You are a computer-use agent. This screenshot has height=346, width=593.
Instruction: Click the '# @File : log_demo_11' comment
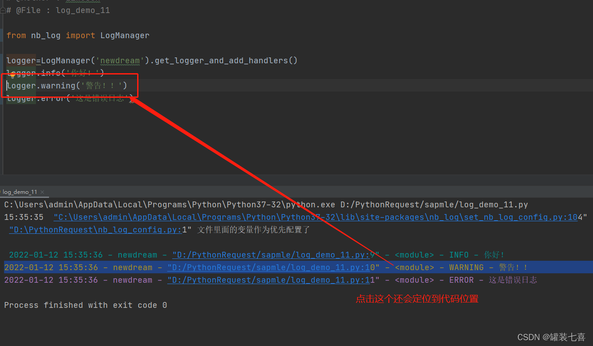[58, 10]
